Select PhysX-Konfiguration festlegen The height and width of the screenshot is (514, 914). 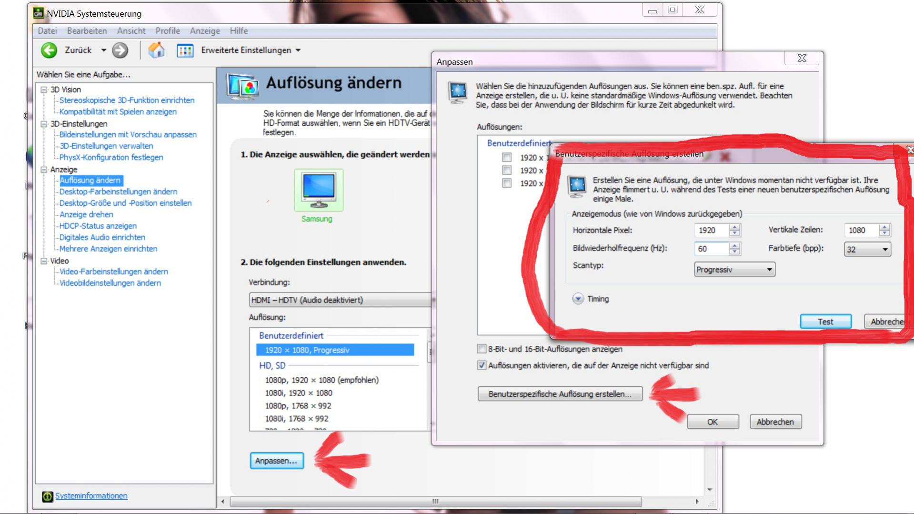pos(111,157)
